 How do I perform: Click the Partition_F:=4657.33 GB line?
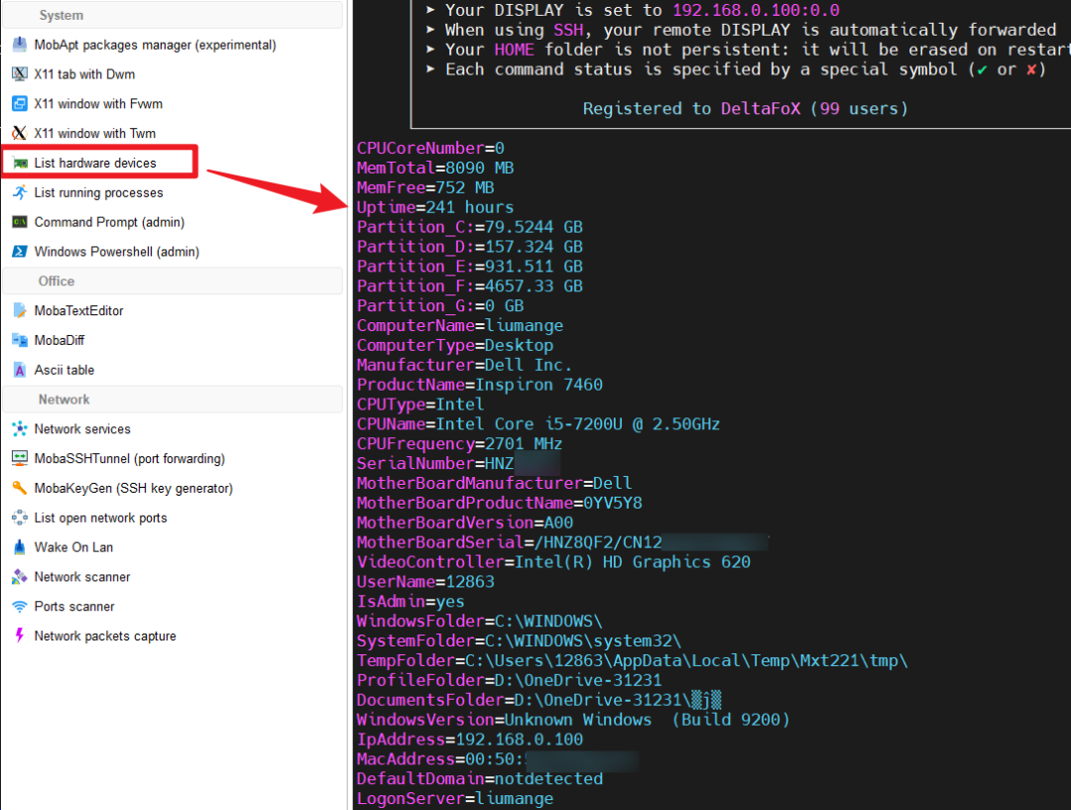(x=470, y=287)
